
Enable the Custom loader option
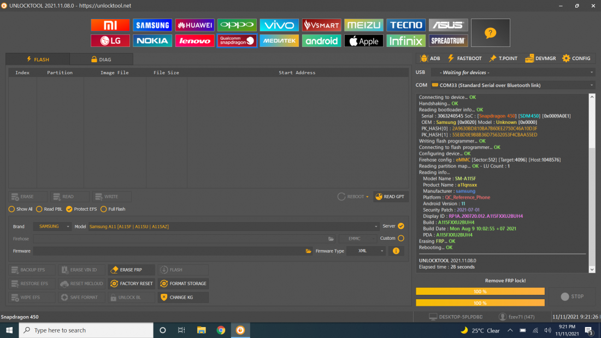401,239
